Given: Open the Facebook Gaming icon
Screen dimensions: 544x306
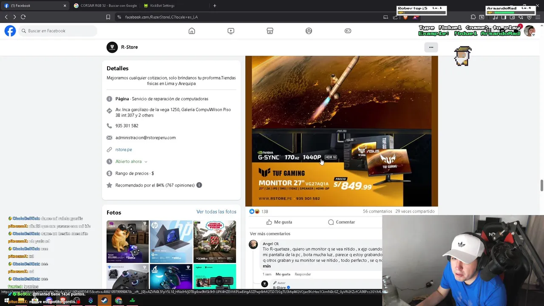Looking at the screenshot, I should click(348, 31).
